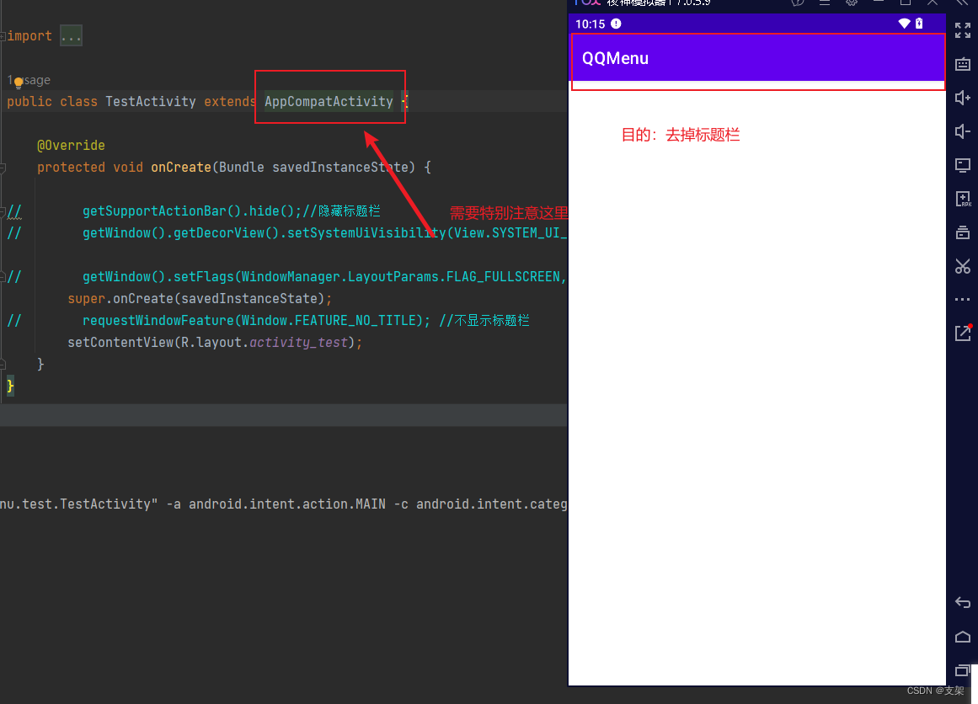Viewport: 978px width, 704px height.
Task: Click the fullscreen toggle icon in the emulator sidebar
Action: coord(963,30)
